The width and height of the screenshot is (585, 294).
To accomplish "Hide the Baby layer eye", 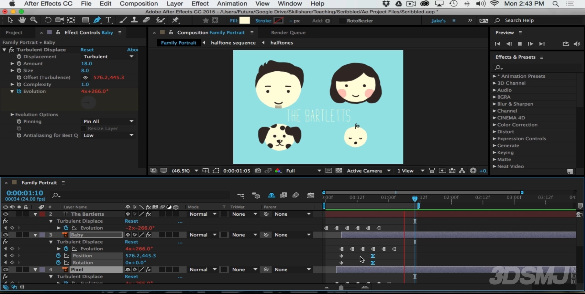I will tap(5, 235).
